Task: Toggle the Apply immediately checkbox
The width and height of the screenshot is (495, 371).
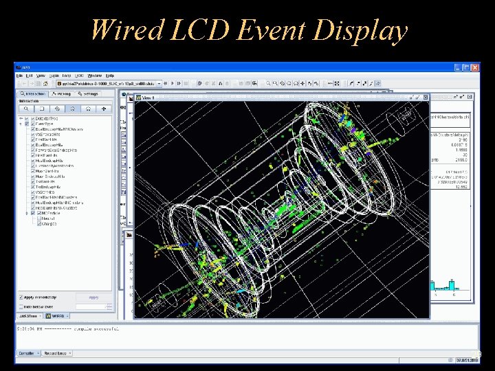Action: coord(21,297)
